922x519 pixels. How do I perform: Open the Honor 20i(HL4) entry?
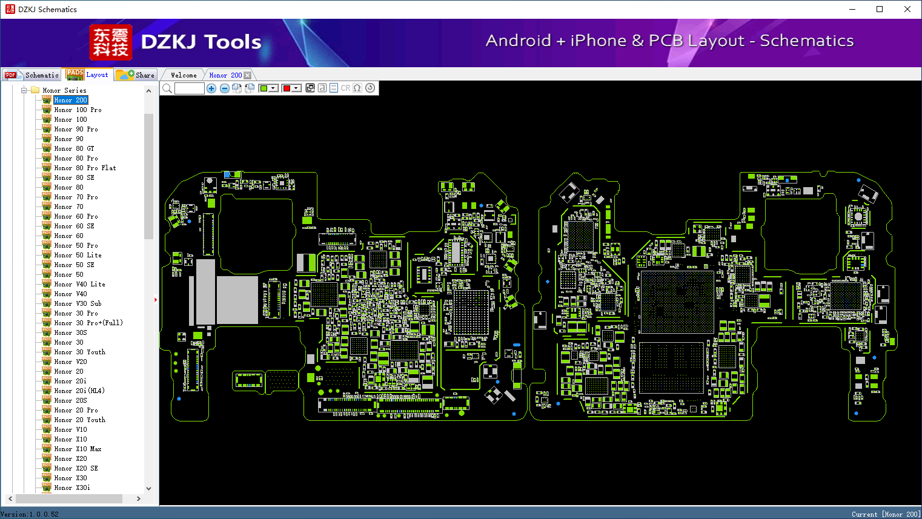(79, 391)
